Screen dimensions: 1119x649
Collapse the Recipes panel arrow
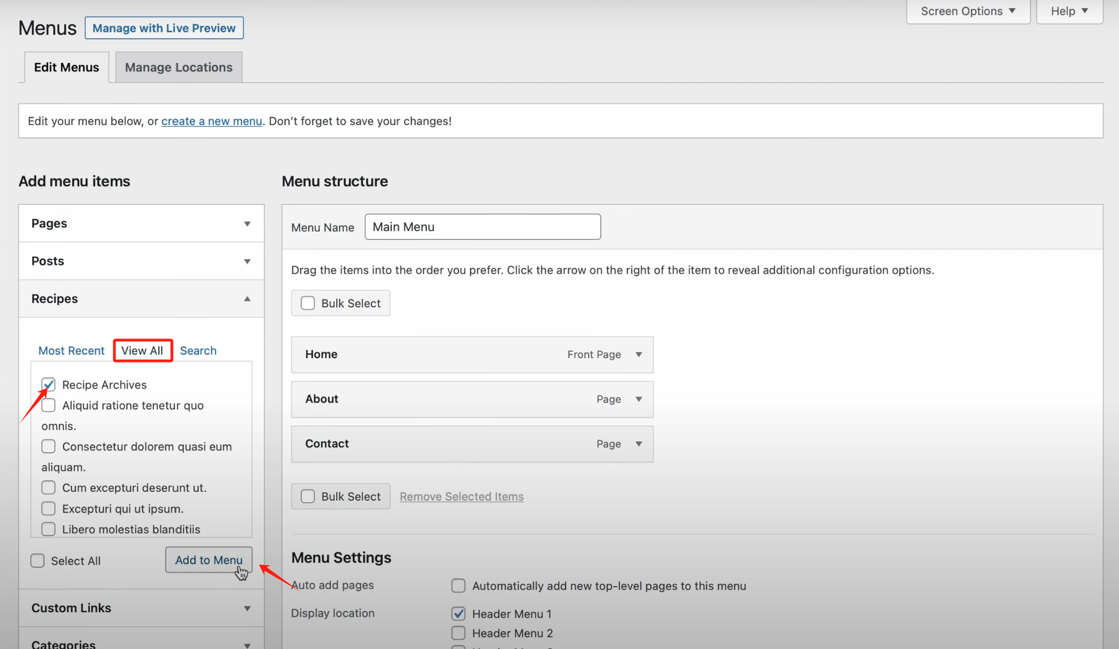coord(247,299)
